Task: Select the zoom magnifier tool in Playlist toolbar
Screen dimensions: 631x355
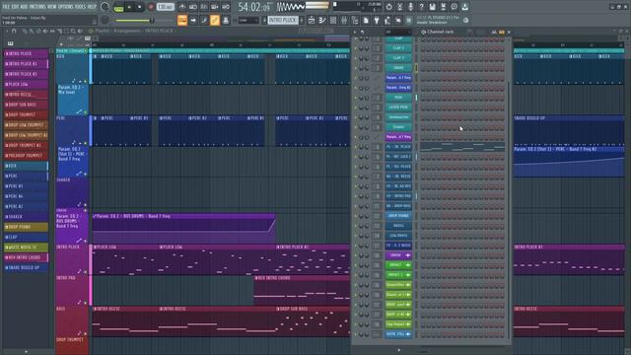Action: [x=72, y=31]
